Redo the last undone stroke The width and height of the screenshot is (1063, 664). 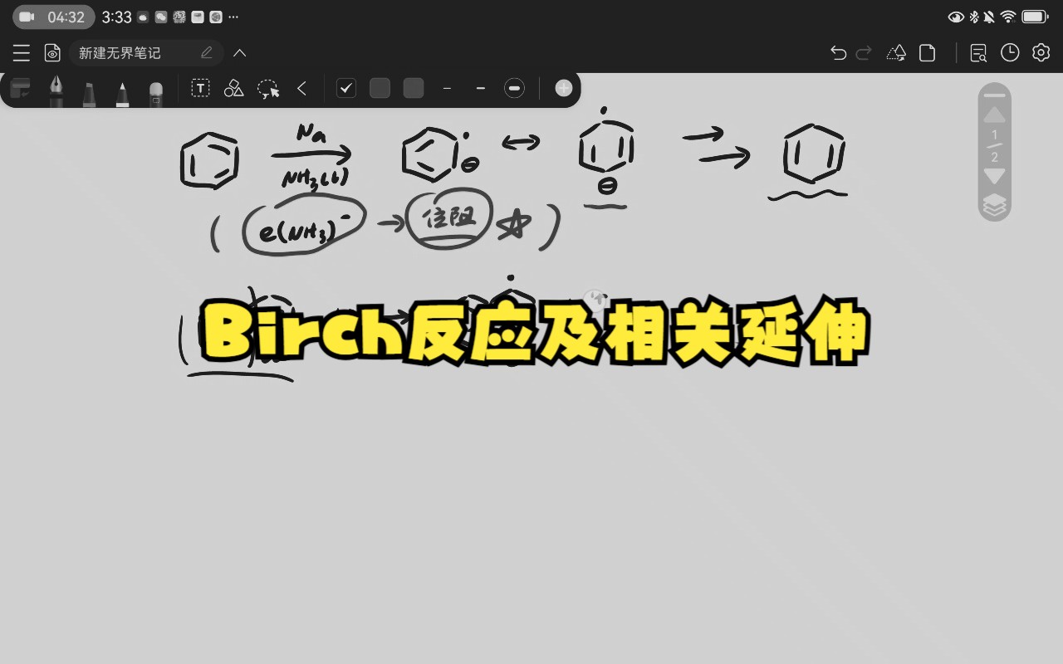(x=864, y=53)
